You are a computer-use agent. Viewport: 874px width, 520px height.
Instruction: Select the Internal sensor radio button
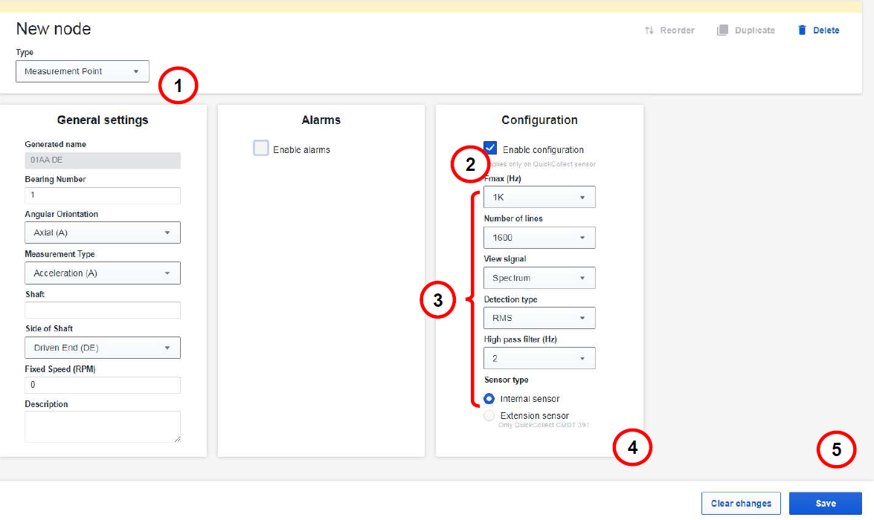pos(489,399)
